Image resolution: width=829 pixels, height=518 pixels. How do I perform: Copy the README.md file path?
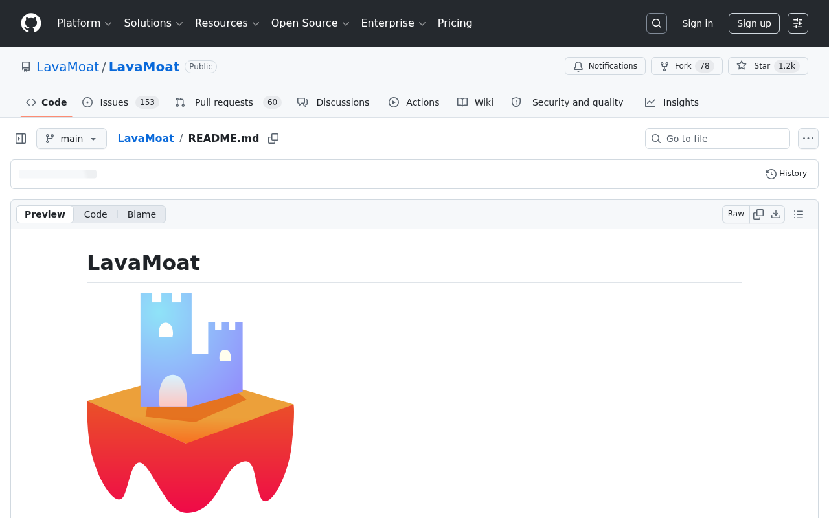click(273, 139)
